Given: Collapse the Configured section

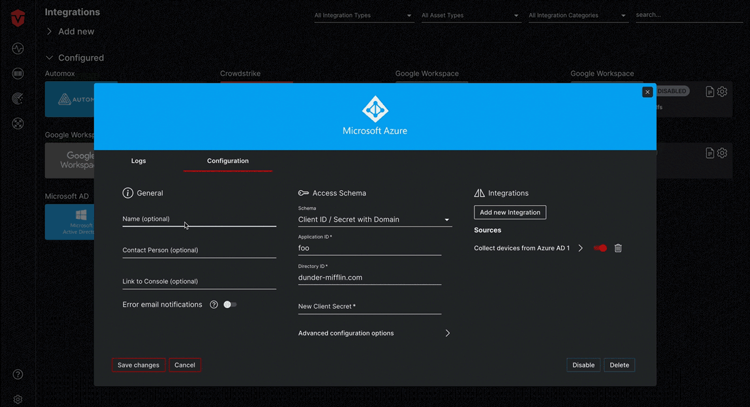Looking at the screenshot, I should [74, 58].
